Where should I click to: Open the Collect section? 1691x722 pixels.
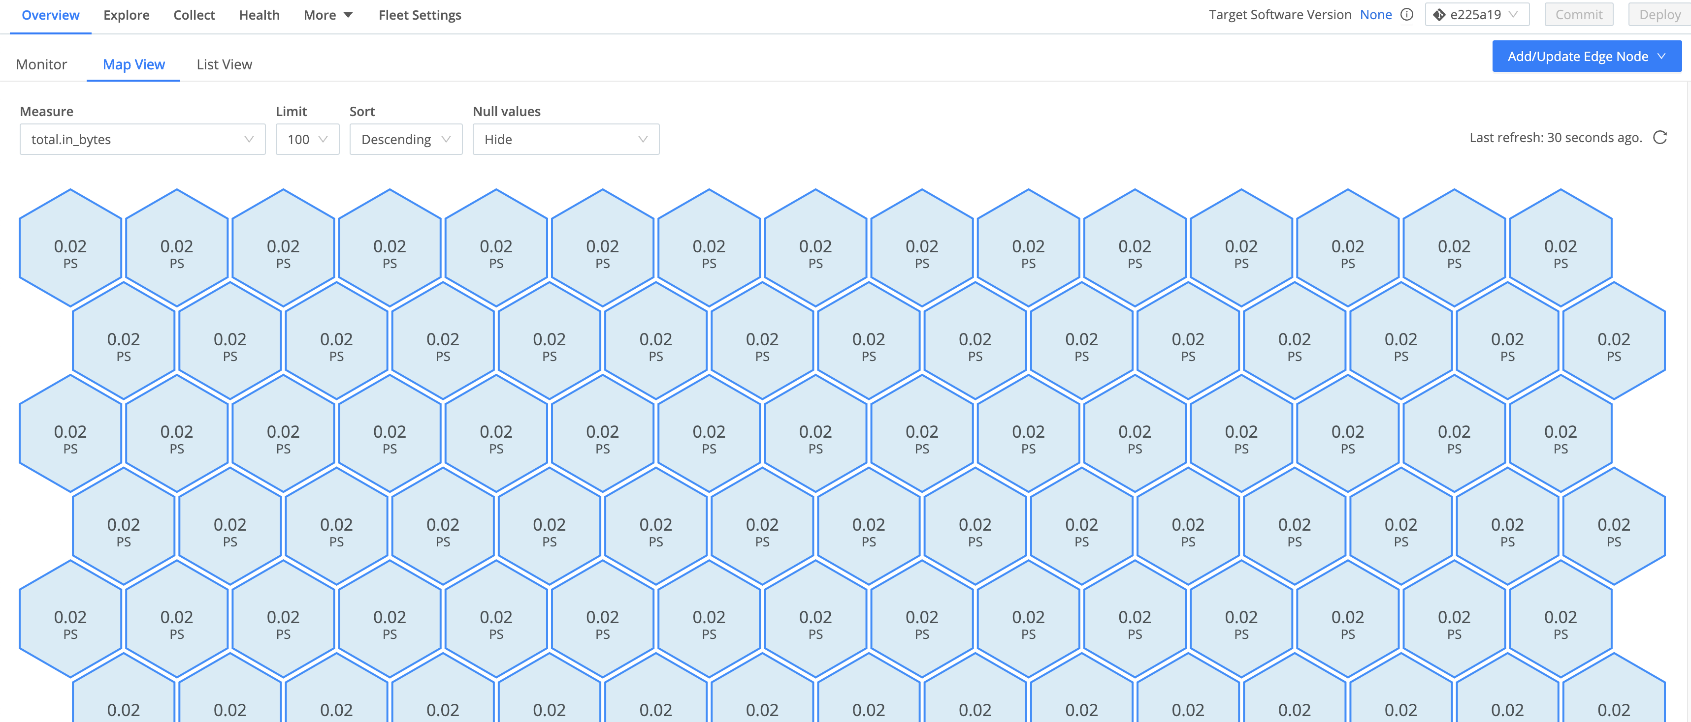click(194, 14)
